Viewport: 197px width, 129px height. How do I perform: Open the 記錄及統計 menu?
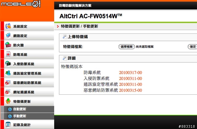coord(27,125)
